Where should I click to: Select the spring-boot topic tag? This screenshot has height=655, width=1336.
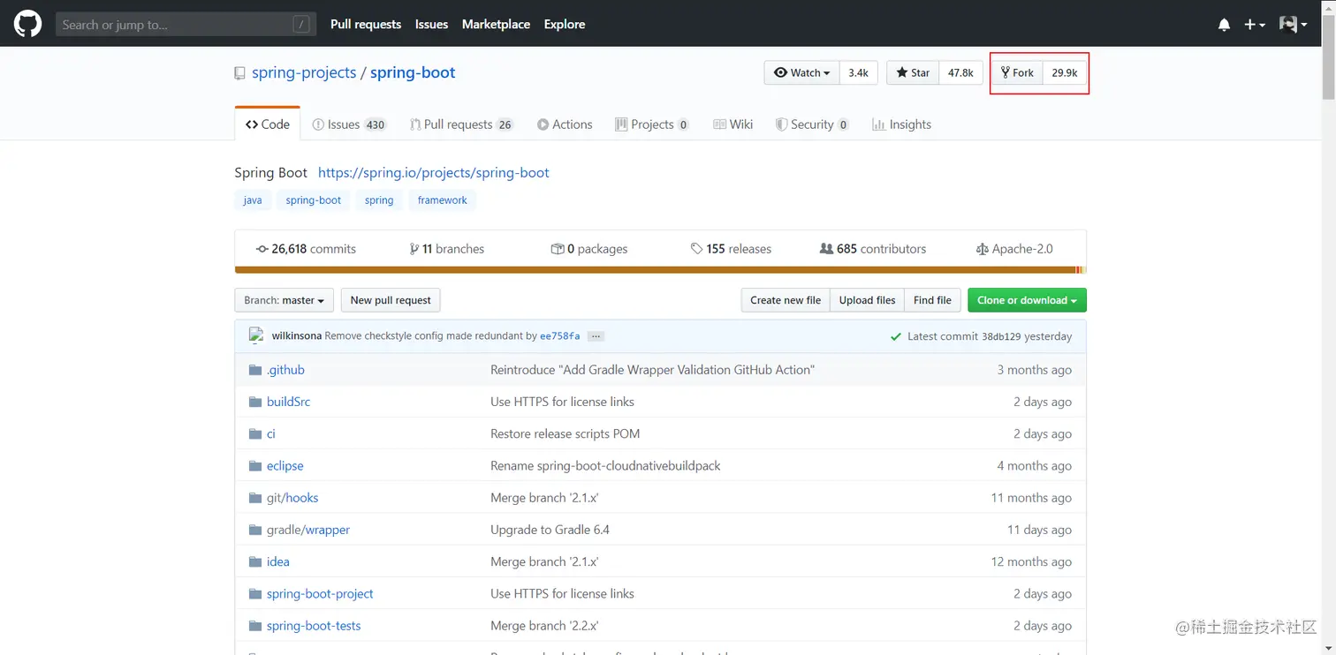point(314,200)
